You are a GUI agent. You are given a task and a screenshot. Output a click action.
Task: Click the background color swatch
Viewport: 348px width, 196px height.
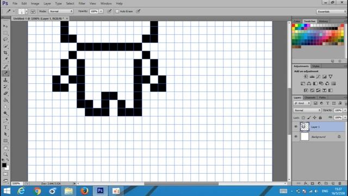[8, 168]
